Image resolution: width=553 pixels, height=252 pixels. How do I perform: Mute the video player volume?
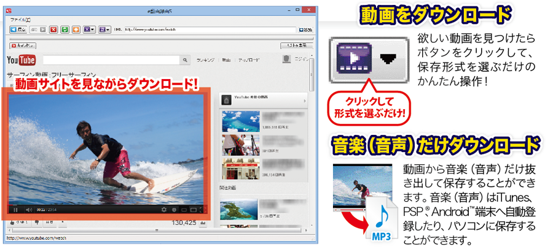pyautogui.click(x=28, y=210)
